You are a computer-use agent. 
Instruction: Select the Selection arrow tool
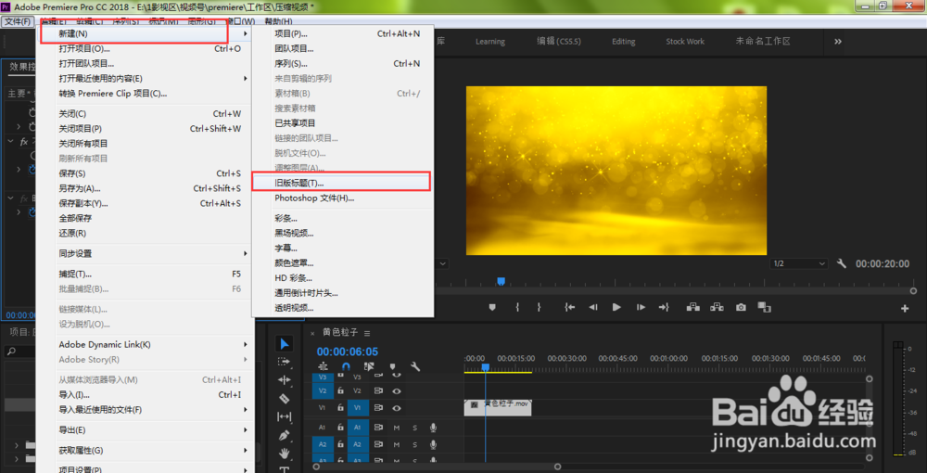point(285,344)
